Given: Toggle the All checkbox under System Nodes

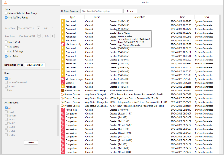Looking at the screenshot, I should 6,108.
